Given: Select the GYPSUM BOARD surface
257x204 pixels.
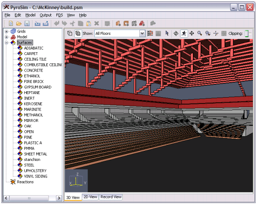Looking at the screenshot, I should pos(38,87).
